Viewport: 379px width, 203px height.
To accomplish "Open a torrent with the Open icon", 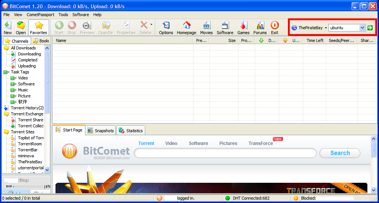I will point(21,28).
